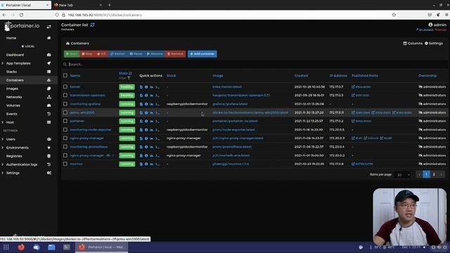Expand the Host sidebar chevron
The height and width of the screenshot is (253, 450).
point(3,122)
